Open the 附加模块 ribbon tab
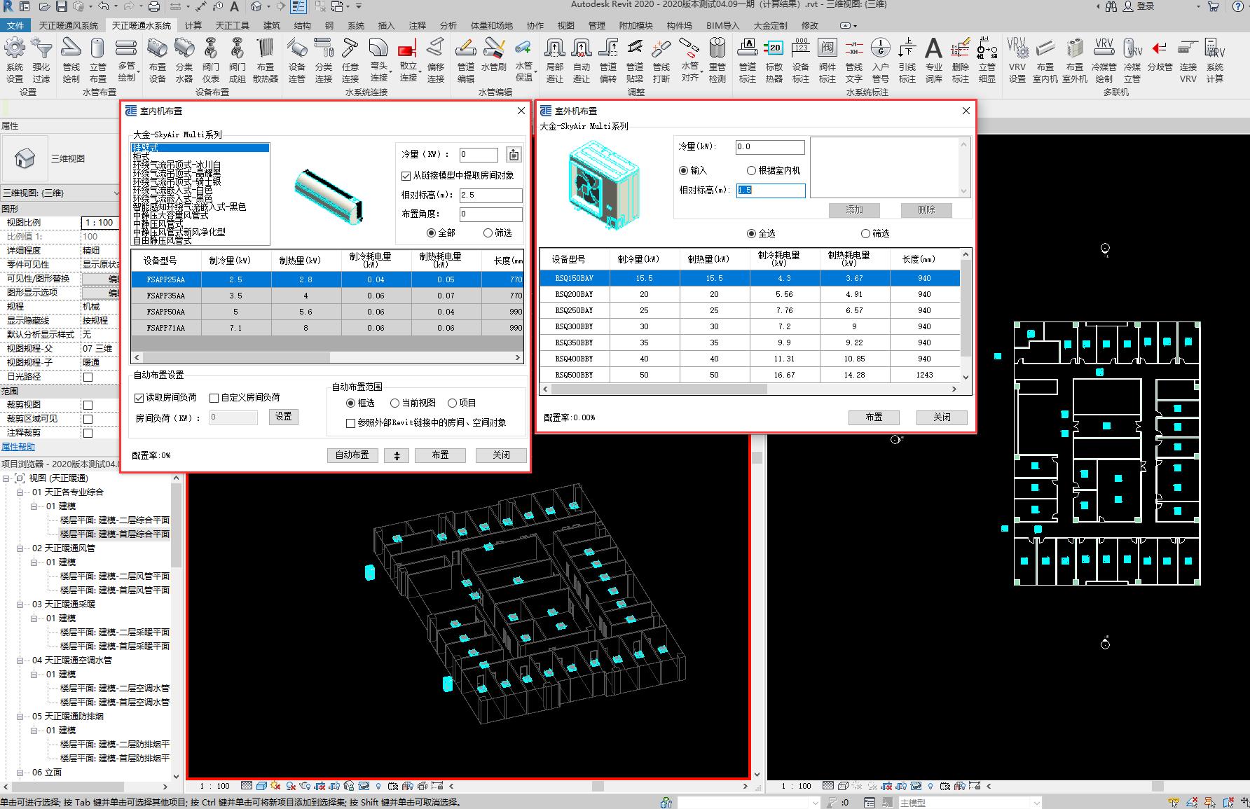Image resolution: width=1250 pixels, height=809 pixels. coord(636,25)
